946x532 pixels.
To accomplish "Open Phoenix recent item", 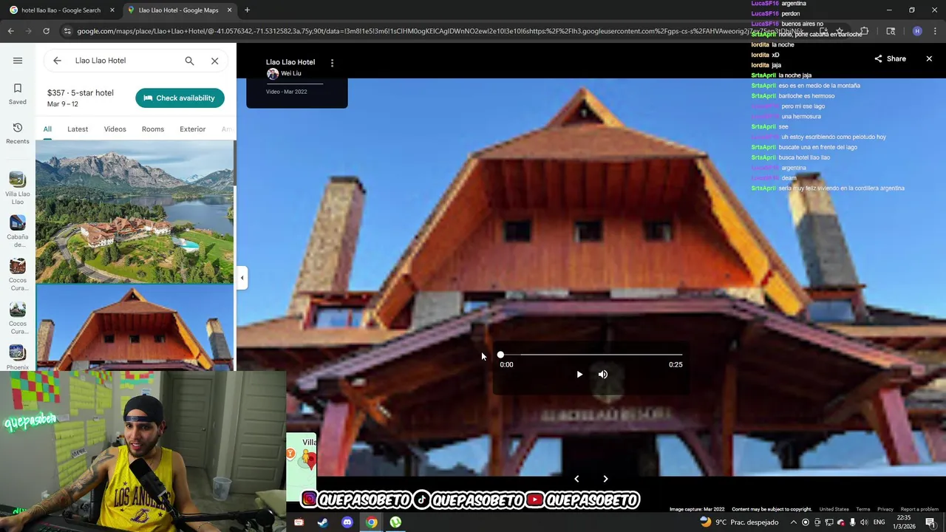I will click(x=18, y=357).
